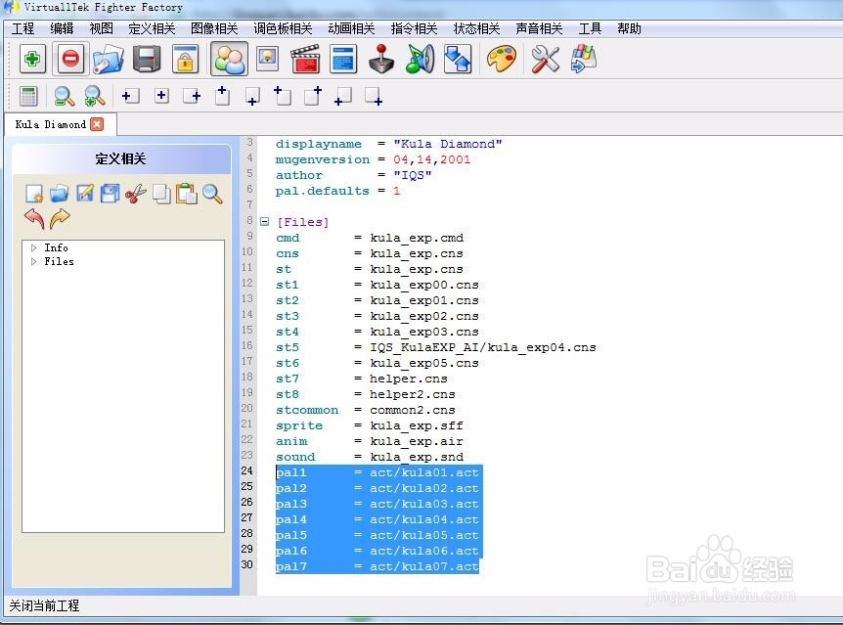
Task: Expand the Info tree node
Action: (x=34, y=248)
